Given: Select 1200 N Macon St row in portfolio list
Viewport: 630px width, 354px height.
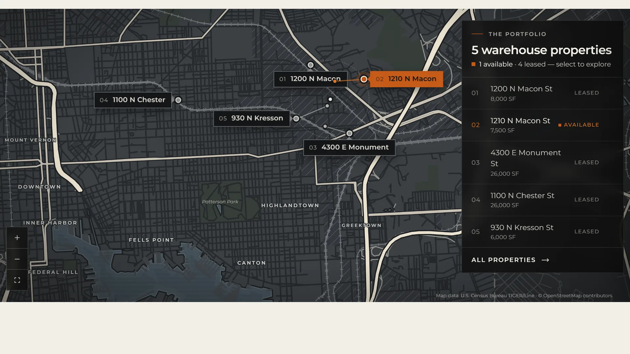Looking at the screenshot, I should click(542, 93).
